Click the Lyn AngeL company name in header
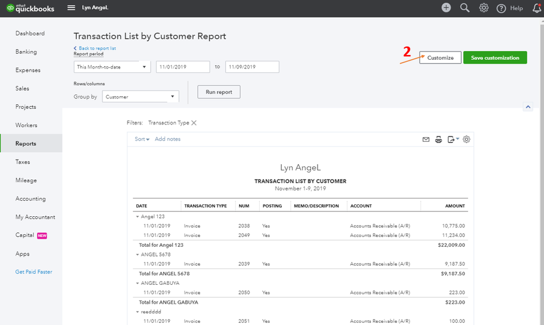 point(95,8)
